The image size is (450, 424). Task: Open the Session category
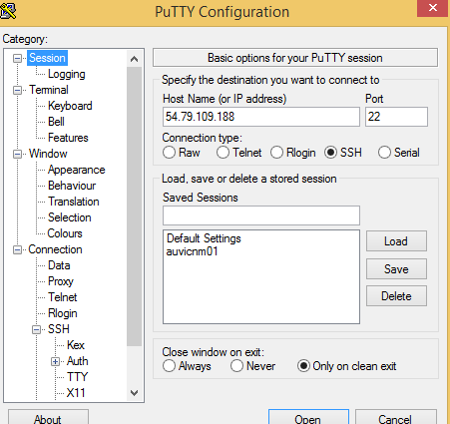(47, 58)
